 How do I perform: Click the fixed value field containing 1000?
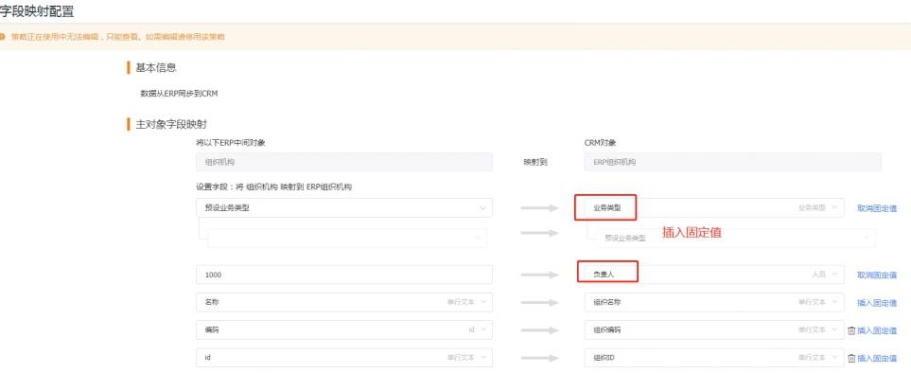(x=344, y=275)
